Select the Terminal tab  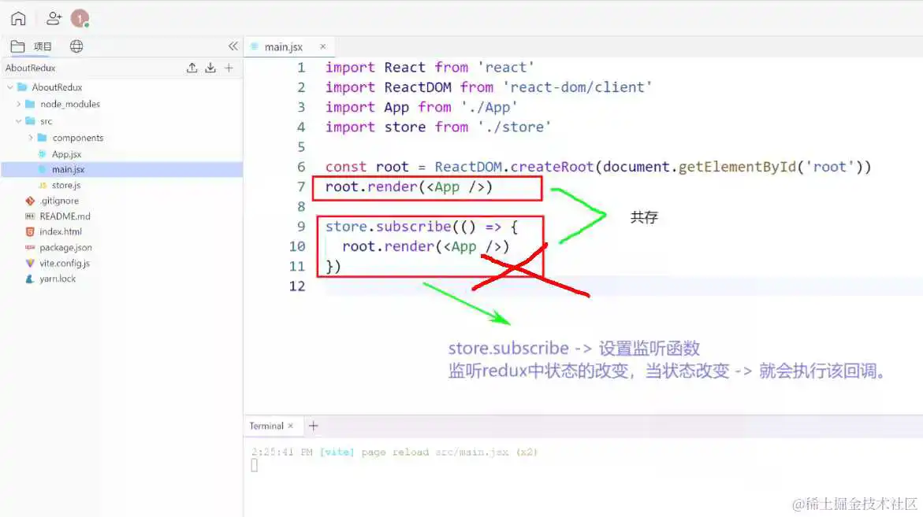[266, 426]
